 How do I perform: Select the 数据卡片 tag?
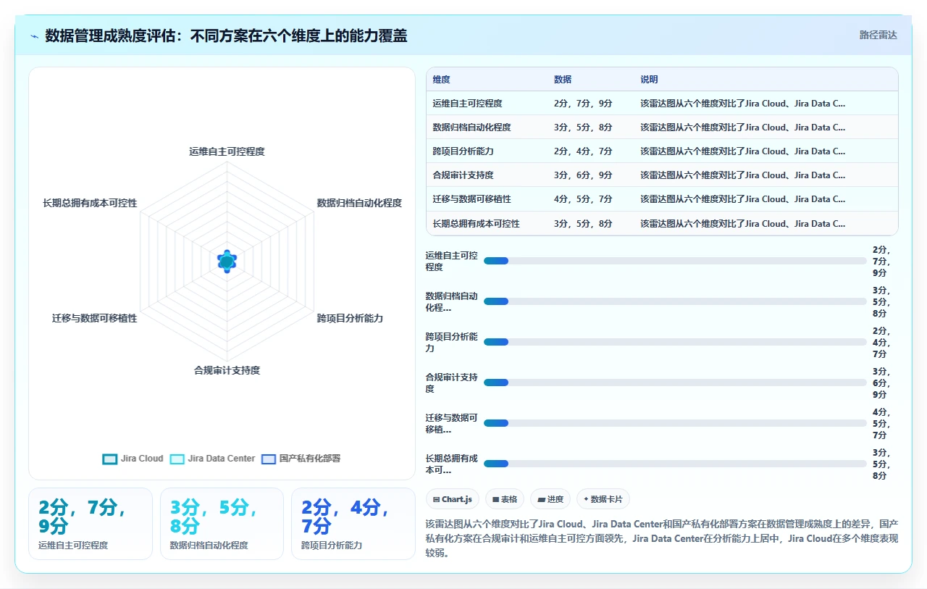click(x=603, y=499)
